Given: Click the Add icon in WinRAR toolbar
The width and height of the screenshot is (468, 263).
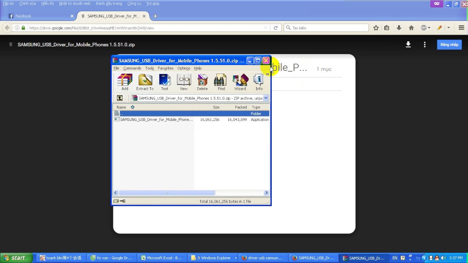Looking at the screenshot, I should click(125, 82).
